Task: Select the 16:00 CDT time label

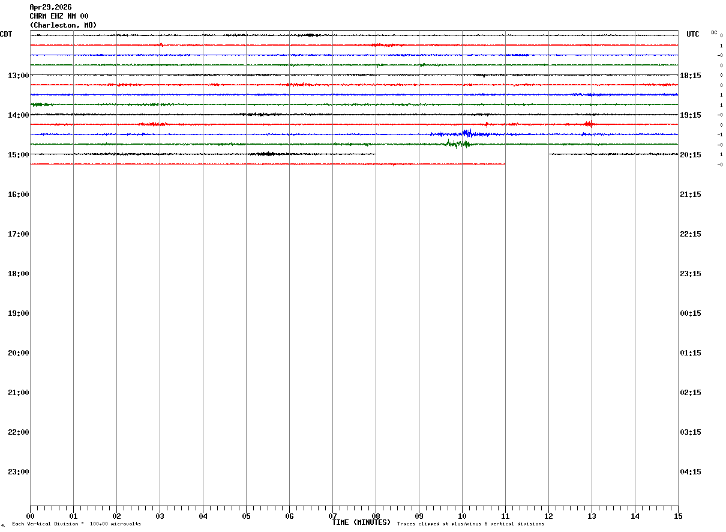Action: coord(19,194)
